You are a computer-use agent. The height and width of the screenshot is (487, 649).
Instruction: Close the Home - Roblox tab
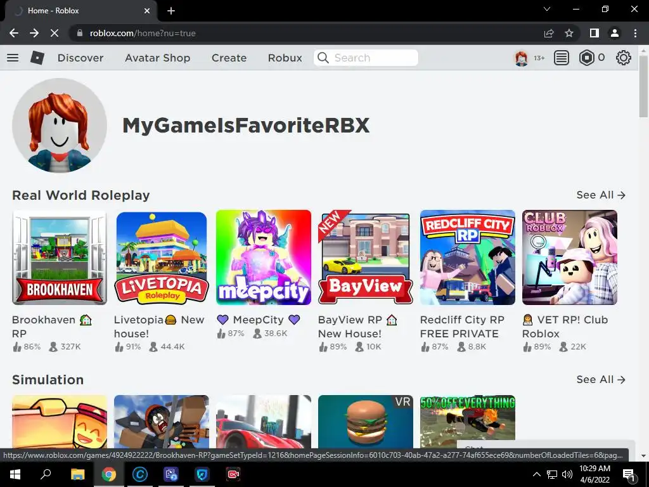click(147, 11)
